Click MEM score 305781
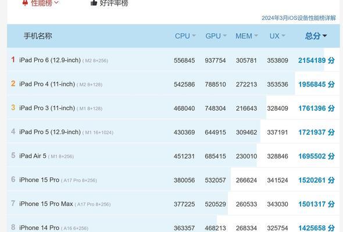Image resolution: width=343 pixels, height=232 pixels. coord(246,60)
